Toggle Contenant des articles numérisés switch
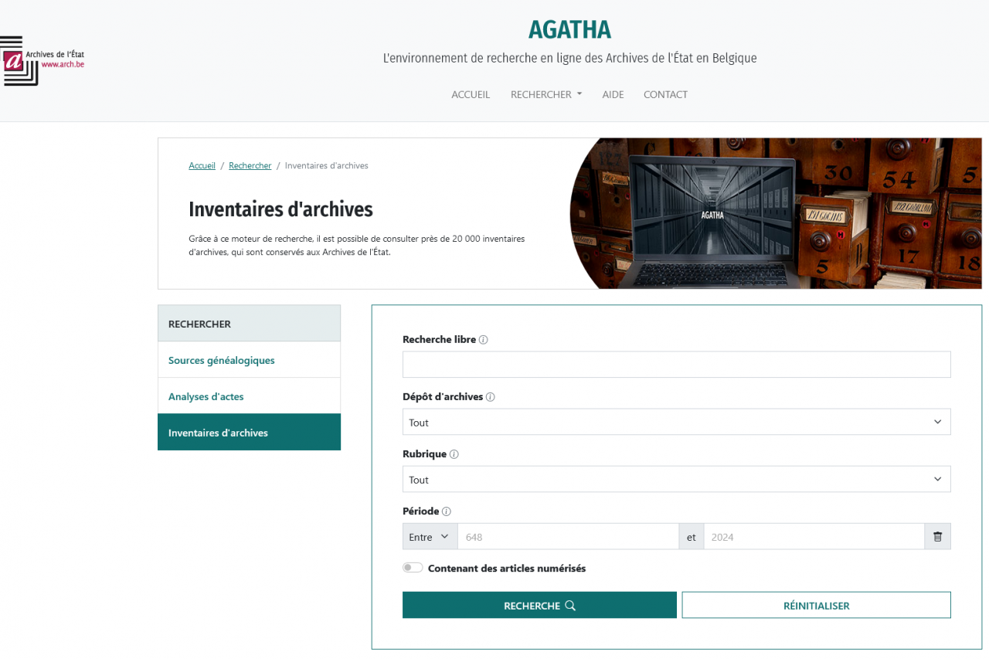Viewport: 989px width, 659px height. [413, 568]
